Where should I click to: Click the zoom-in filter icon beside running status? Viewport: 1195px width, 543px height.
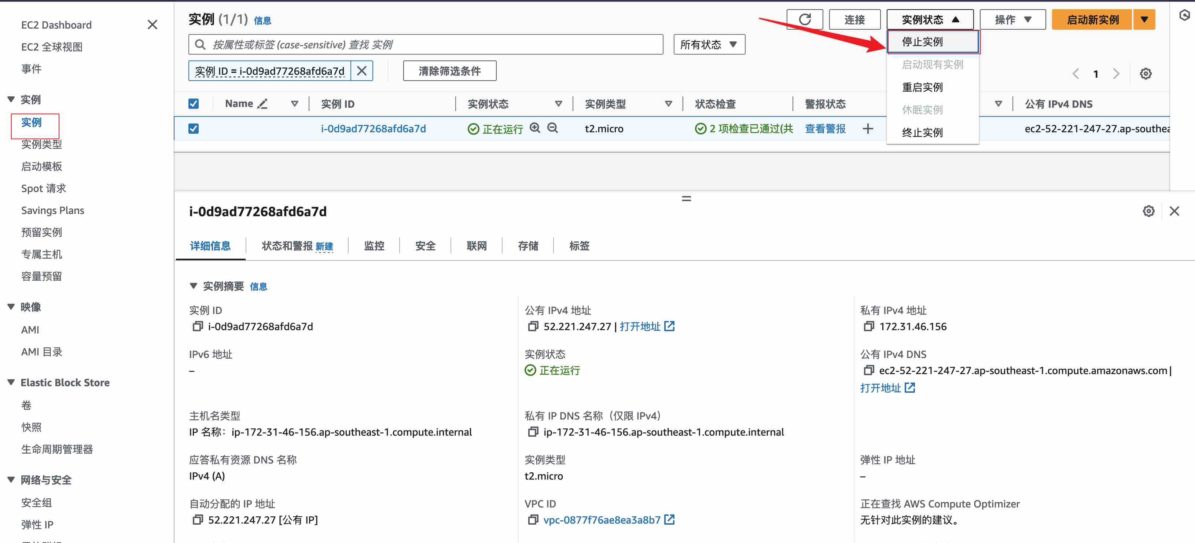(535, 128)
